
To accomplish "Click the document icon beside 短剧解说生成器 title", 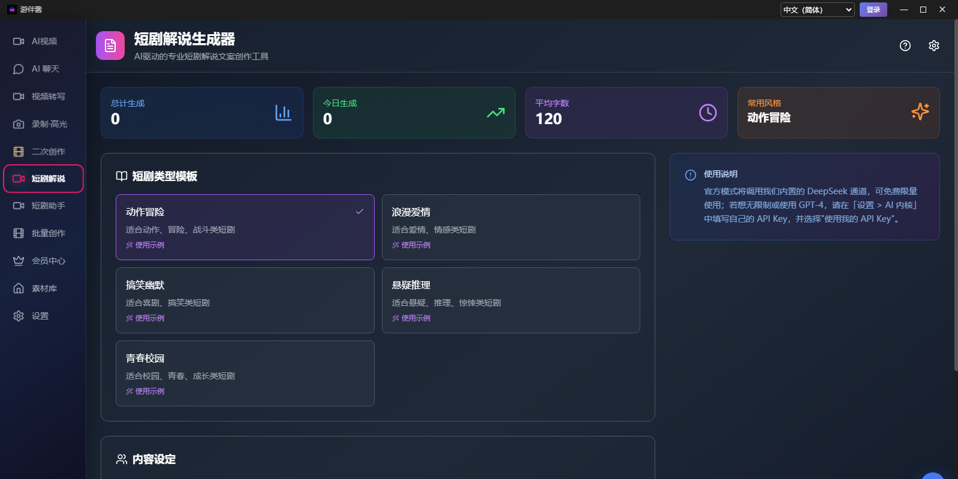I will [x=110, y=46].
